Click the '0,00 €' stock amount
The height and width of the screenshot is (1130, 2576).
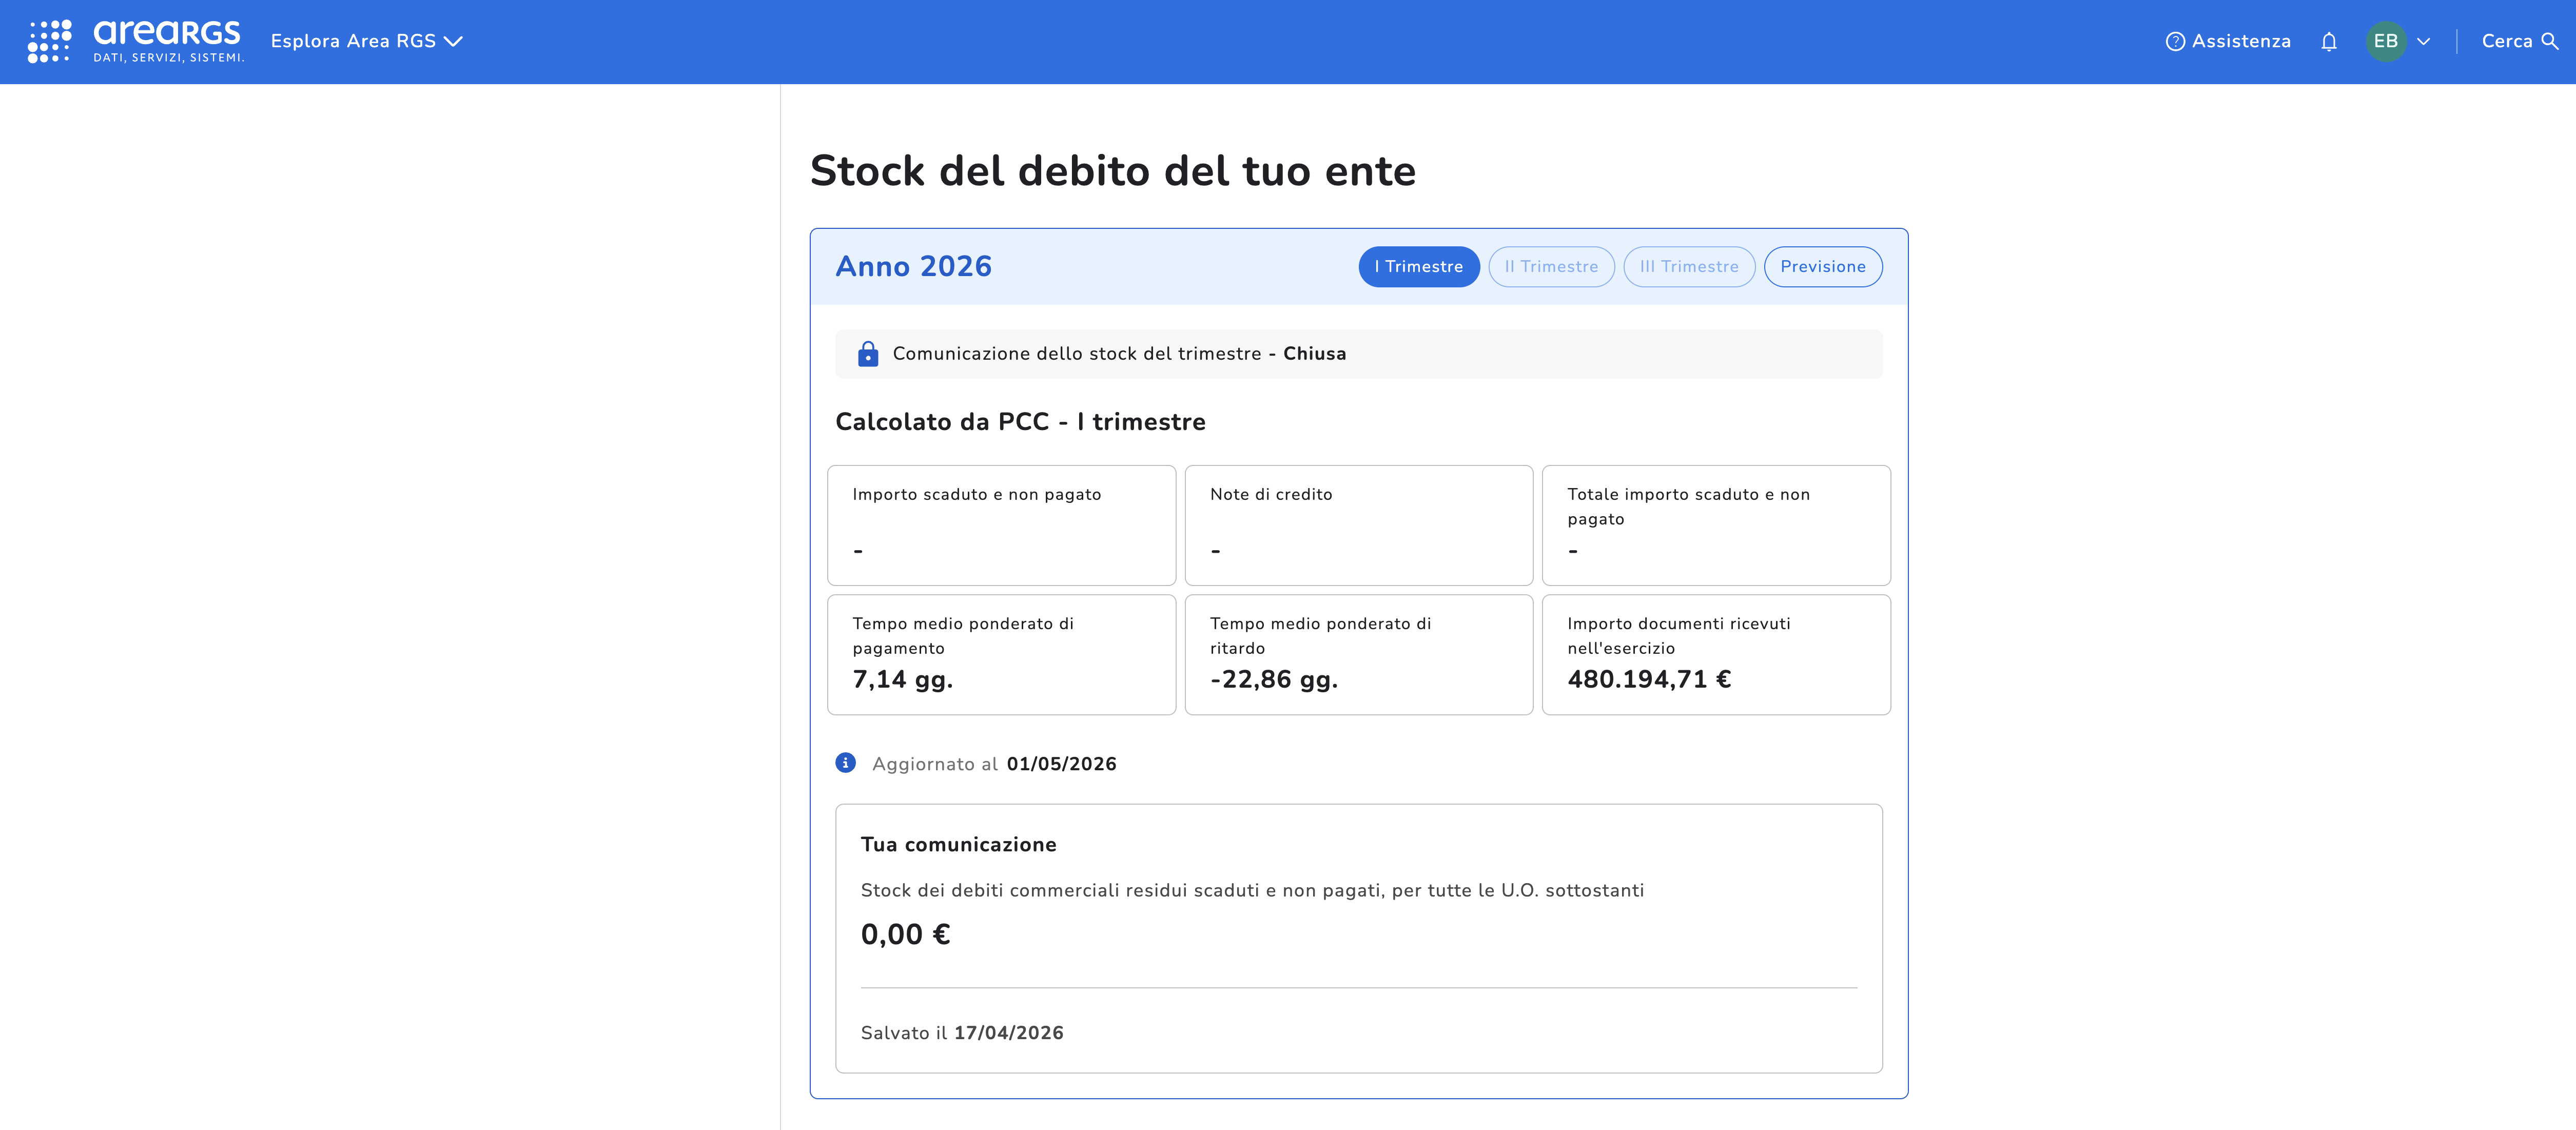click(905, 935)
